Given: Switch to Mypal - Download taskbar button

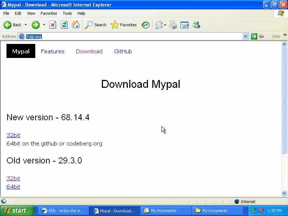Looking at the screenshot, I should pyautogui.click(x=114, y=211).
